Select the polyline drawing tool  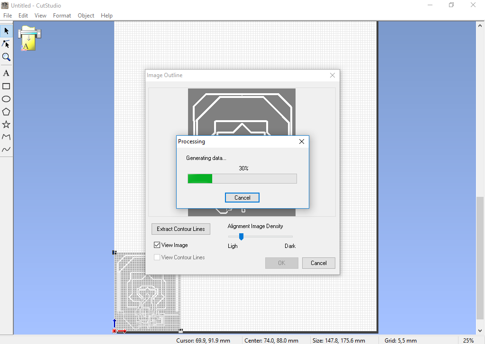[6, 137]
